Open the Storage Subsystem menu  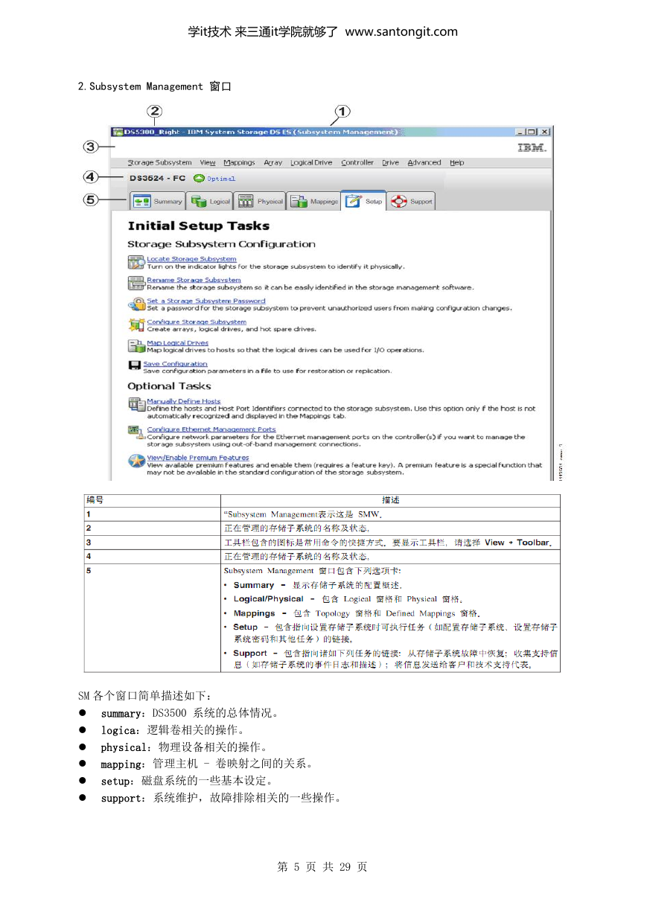coord(159,162)
